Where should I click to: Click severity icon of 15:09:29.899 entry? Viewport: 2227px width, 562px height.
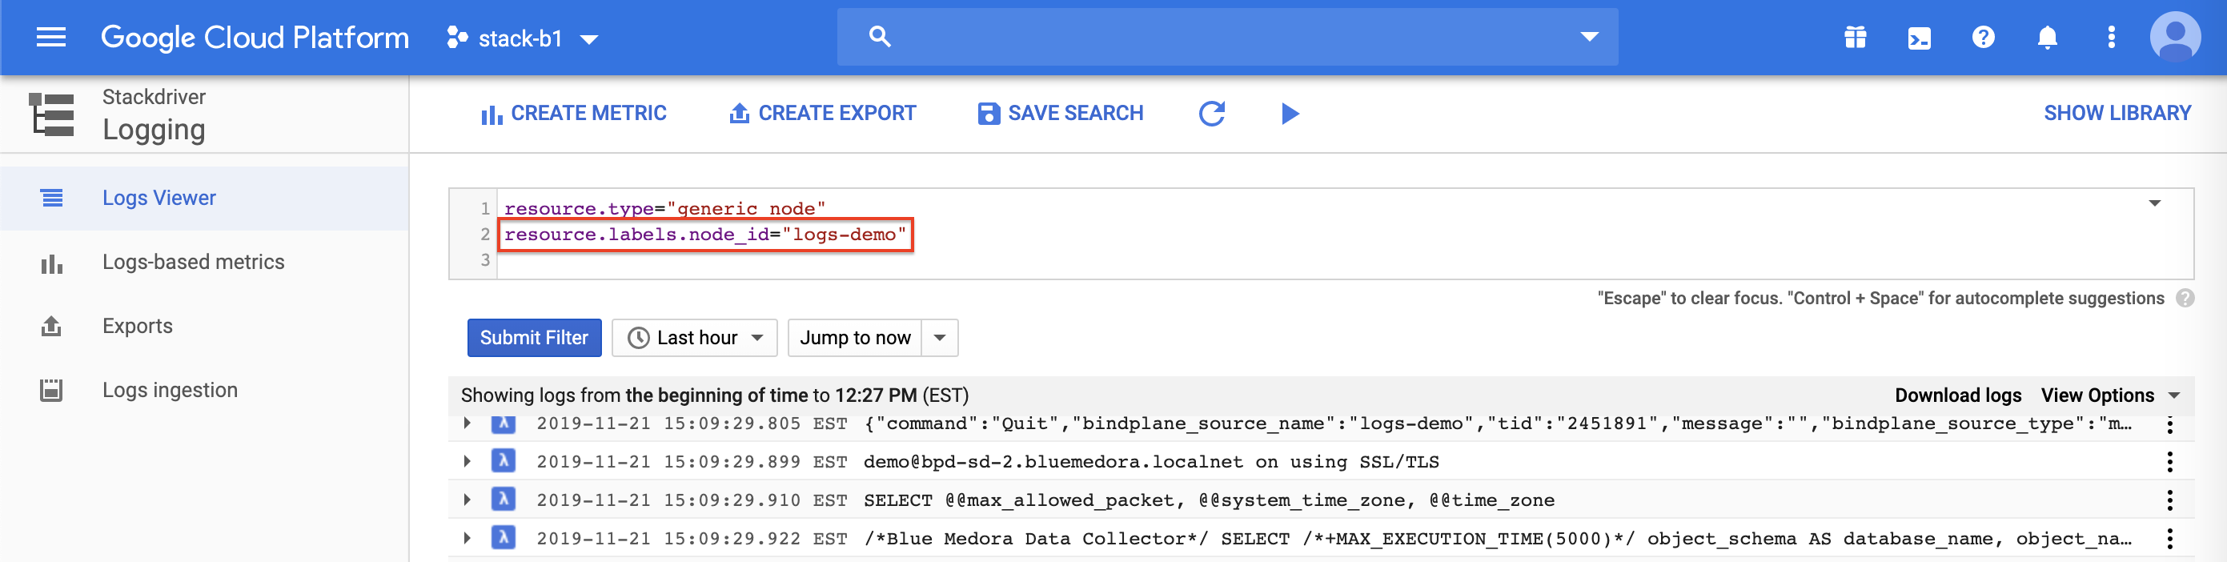coord(504,461)
